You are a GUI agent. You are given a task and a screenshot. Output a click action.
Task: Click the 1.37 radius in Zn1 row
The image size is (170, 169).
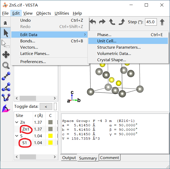tap(38, 129)
